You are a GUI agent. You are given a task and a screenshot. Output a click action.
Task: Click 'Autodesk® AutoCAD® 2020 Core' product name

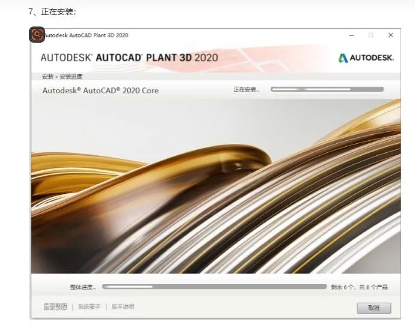tap(100, 91)
